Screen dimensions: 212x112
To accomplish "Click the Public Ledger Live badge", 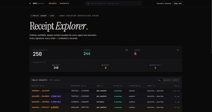I will (42, 16).
